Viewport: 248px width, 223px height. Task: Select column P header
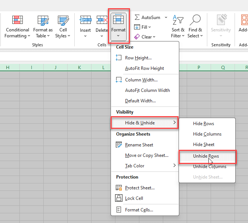(199, 68)
